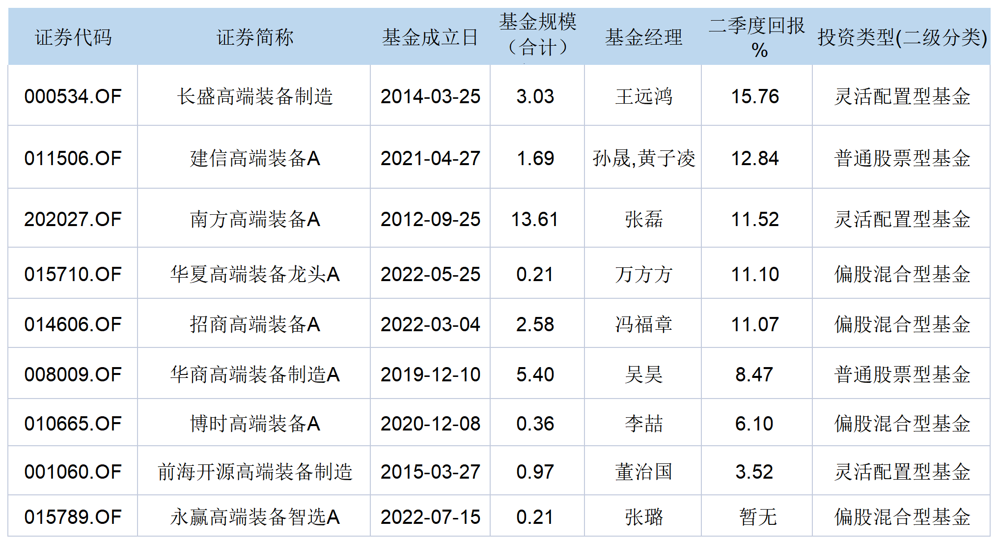Click fund code 011506.OF
The image size is (998, 544).
coord(73,158)
